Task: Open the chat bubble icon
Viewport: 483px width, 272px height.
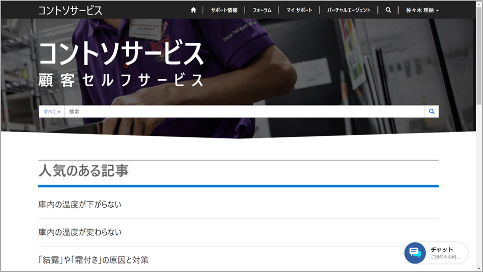Action: click(x=416, y=253)
